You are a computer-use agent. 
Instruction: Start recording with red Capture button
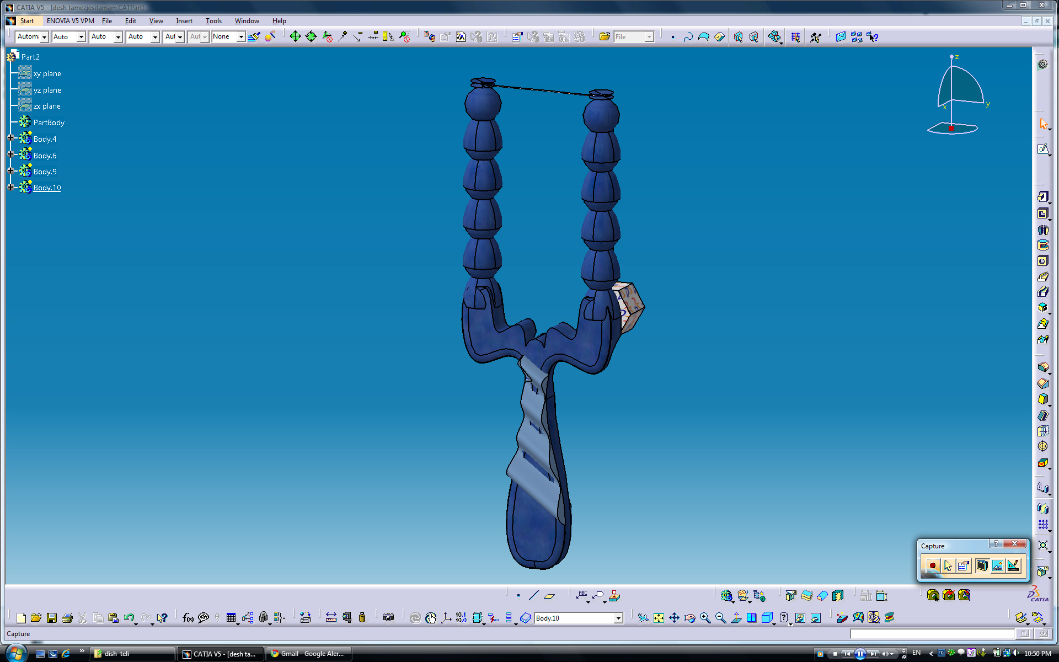[x=932, y=565]
